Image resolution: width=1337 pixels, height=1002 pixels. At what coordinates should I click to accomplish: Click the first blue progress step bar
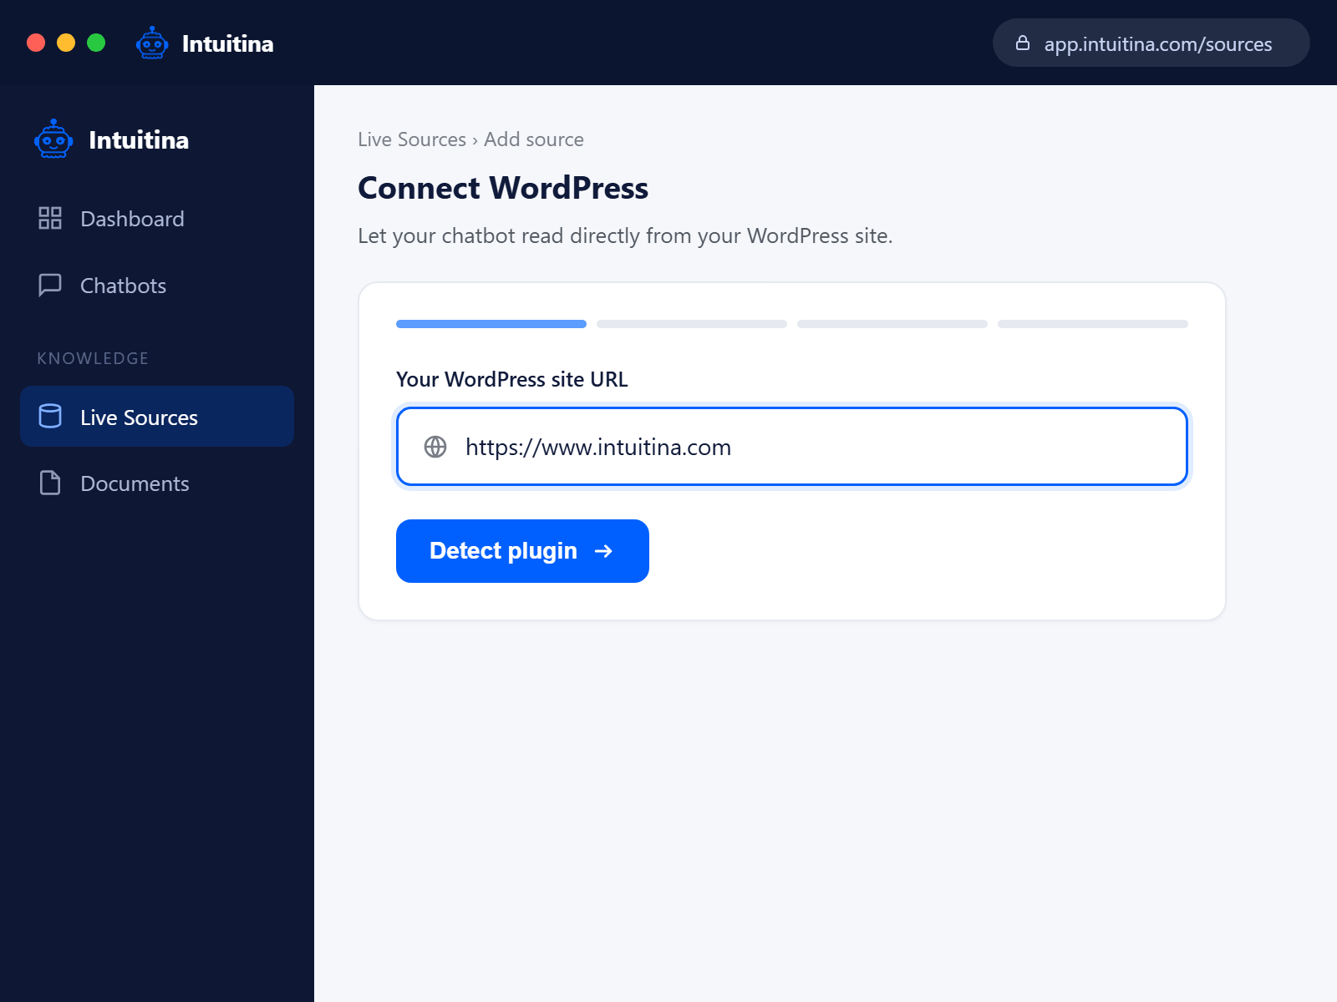click(x=491, y=324)
